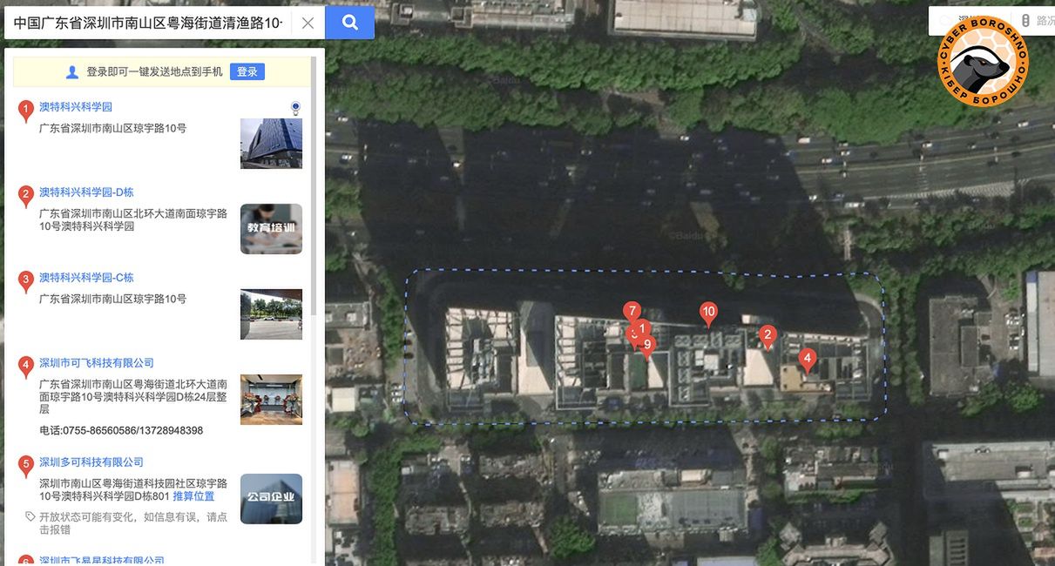Click map marker number 10
The image size is (1055, 566).
click(708, 313)
